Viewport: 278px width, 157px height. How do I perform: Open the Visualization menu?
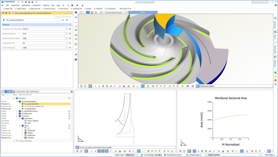point(37,5)
